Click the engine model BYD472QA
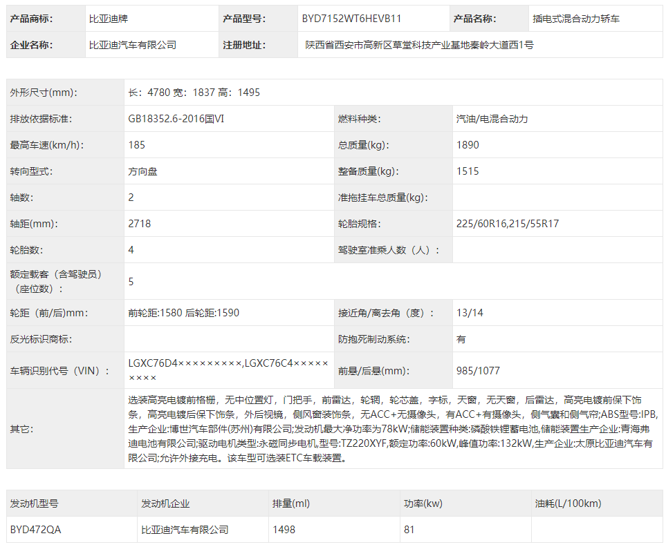666x547 pixels. pos(36,530)
